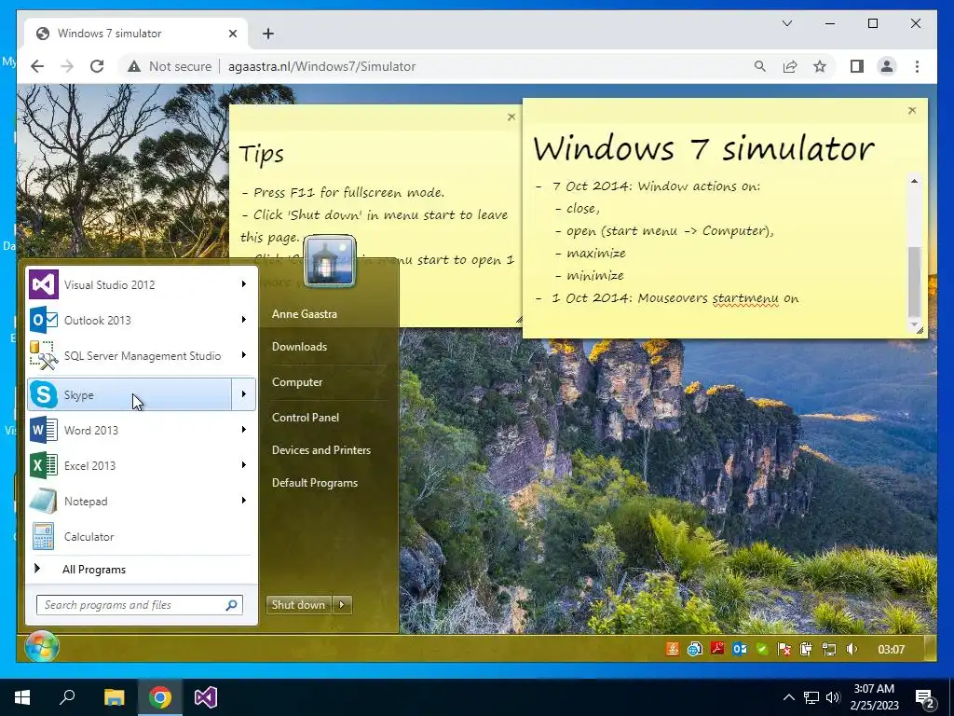Click the Action Center flag tray icon

click(784, 649)
